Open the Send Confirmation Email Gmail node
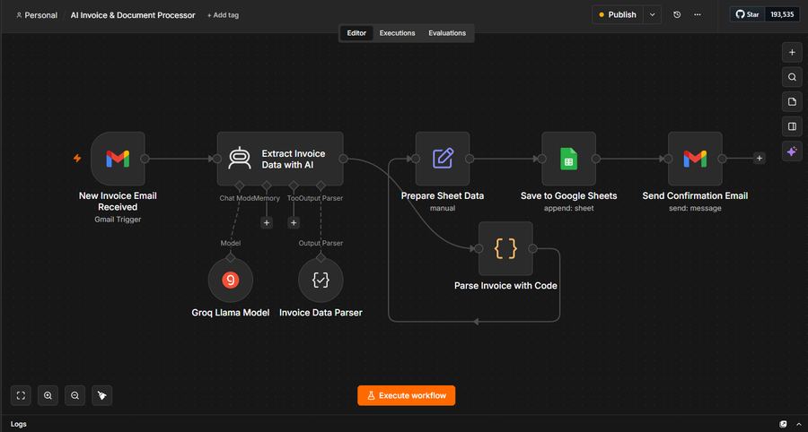808x432 pixels. [695, 159]
